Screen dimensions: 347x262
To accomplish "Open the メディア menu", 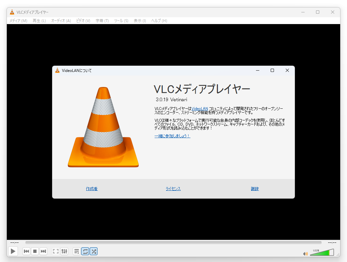I will point(18,21).
